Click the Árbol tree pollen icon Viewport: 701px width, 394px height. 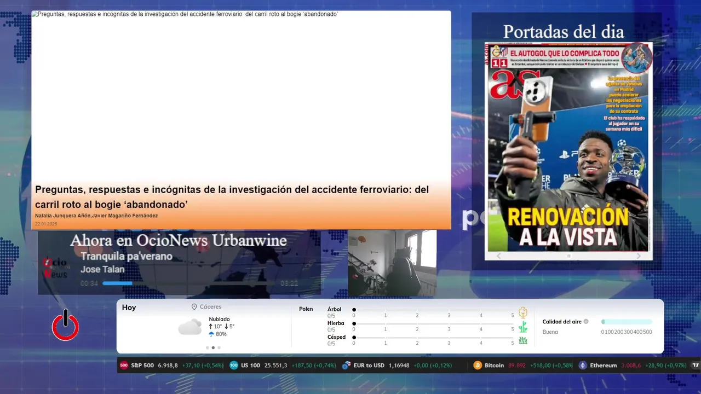pos(523,312)
